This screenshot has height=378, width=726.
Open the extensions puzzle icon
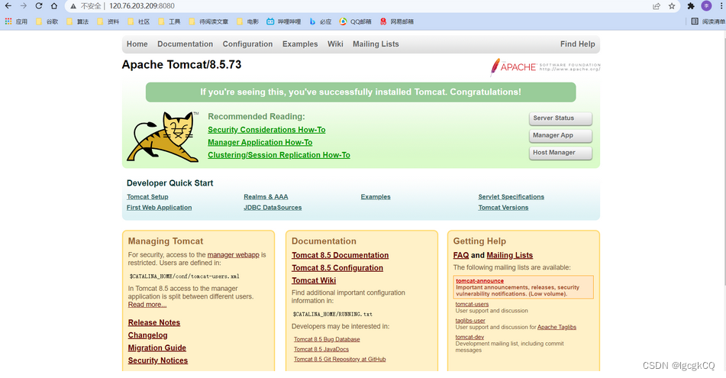click(x=691, y=6)
